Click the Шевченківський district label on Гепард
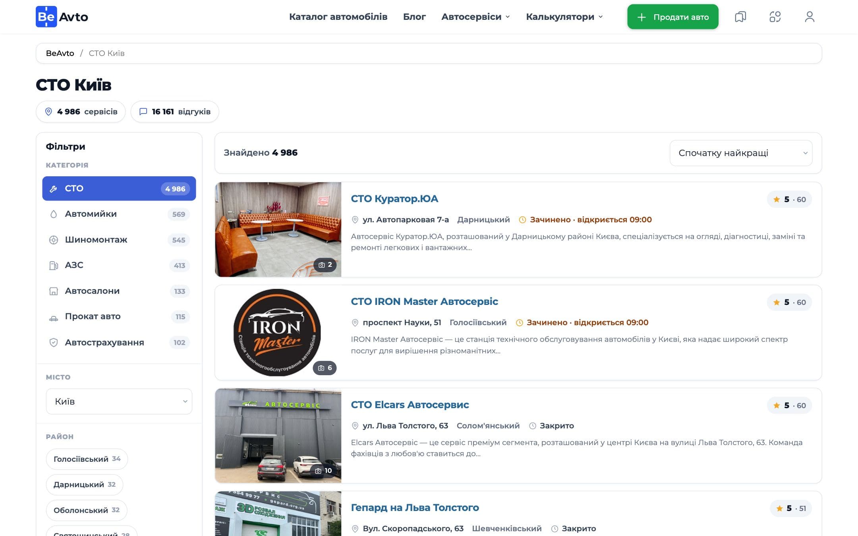858x536 pixels. (506, 528)
